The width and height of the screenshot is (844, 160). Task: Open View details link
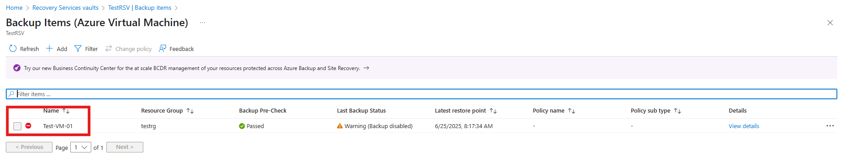pyautogui.click(x=744, y=126)
